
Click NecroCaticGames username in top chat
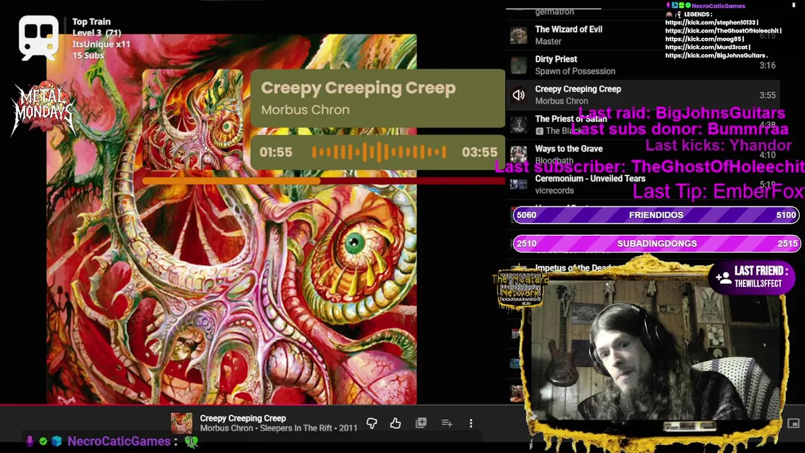click(x=718, y=6)
